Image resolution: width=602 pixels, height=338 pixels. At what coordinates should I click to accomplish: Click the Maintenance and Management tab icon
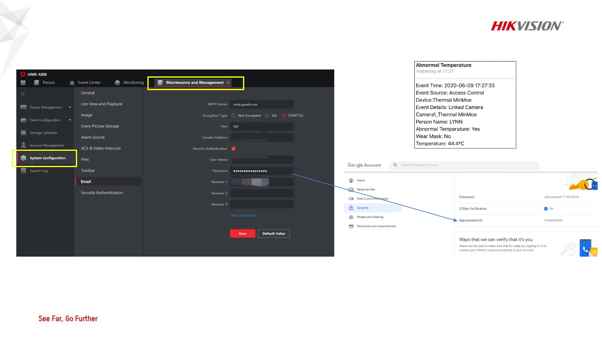point(160,83)
